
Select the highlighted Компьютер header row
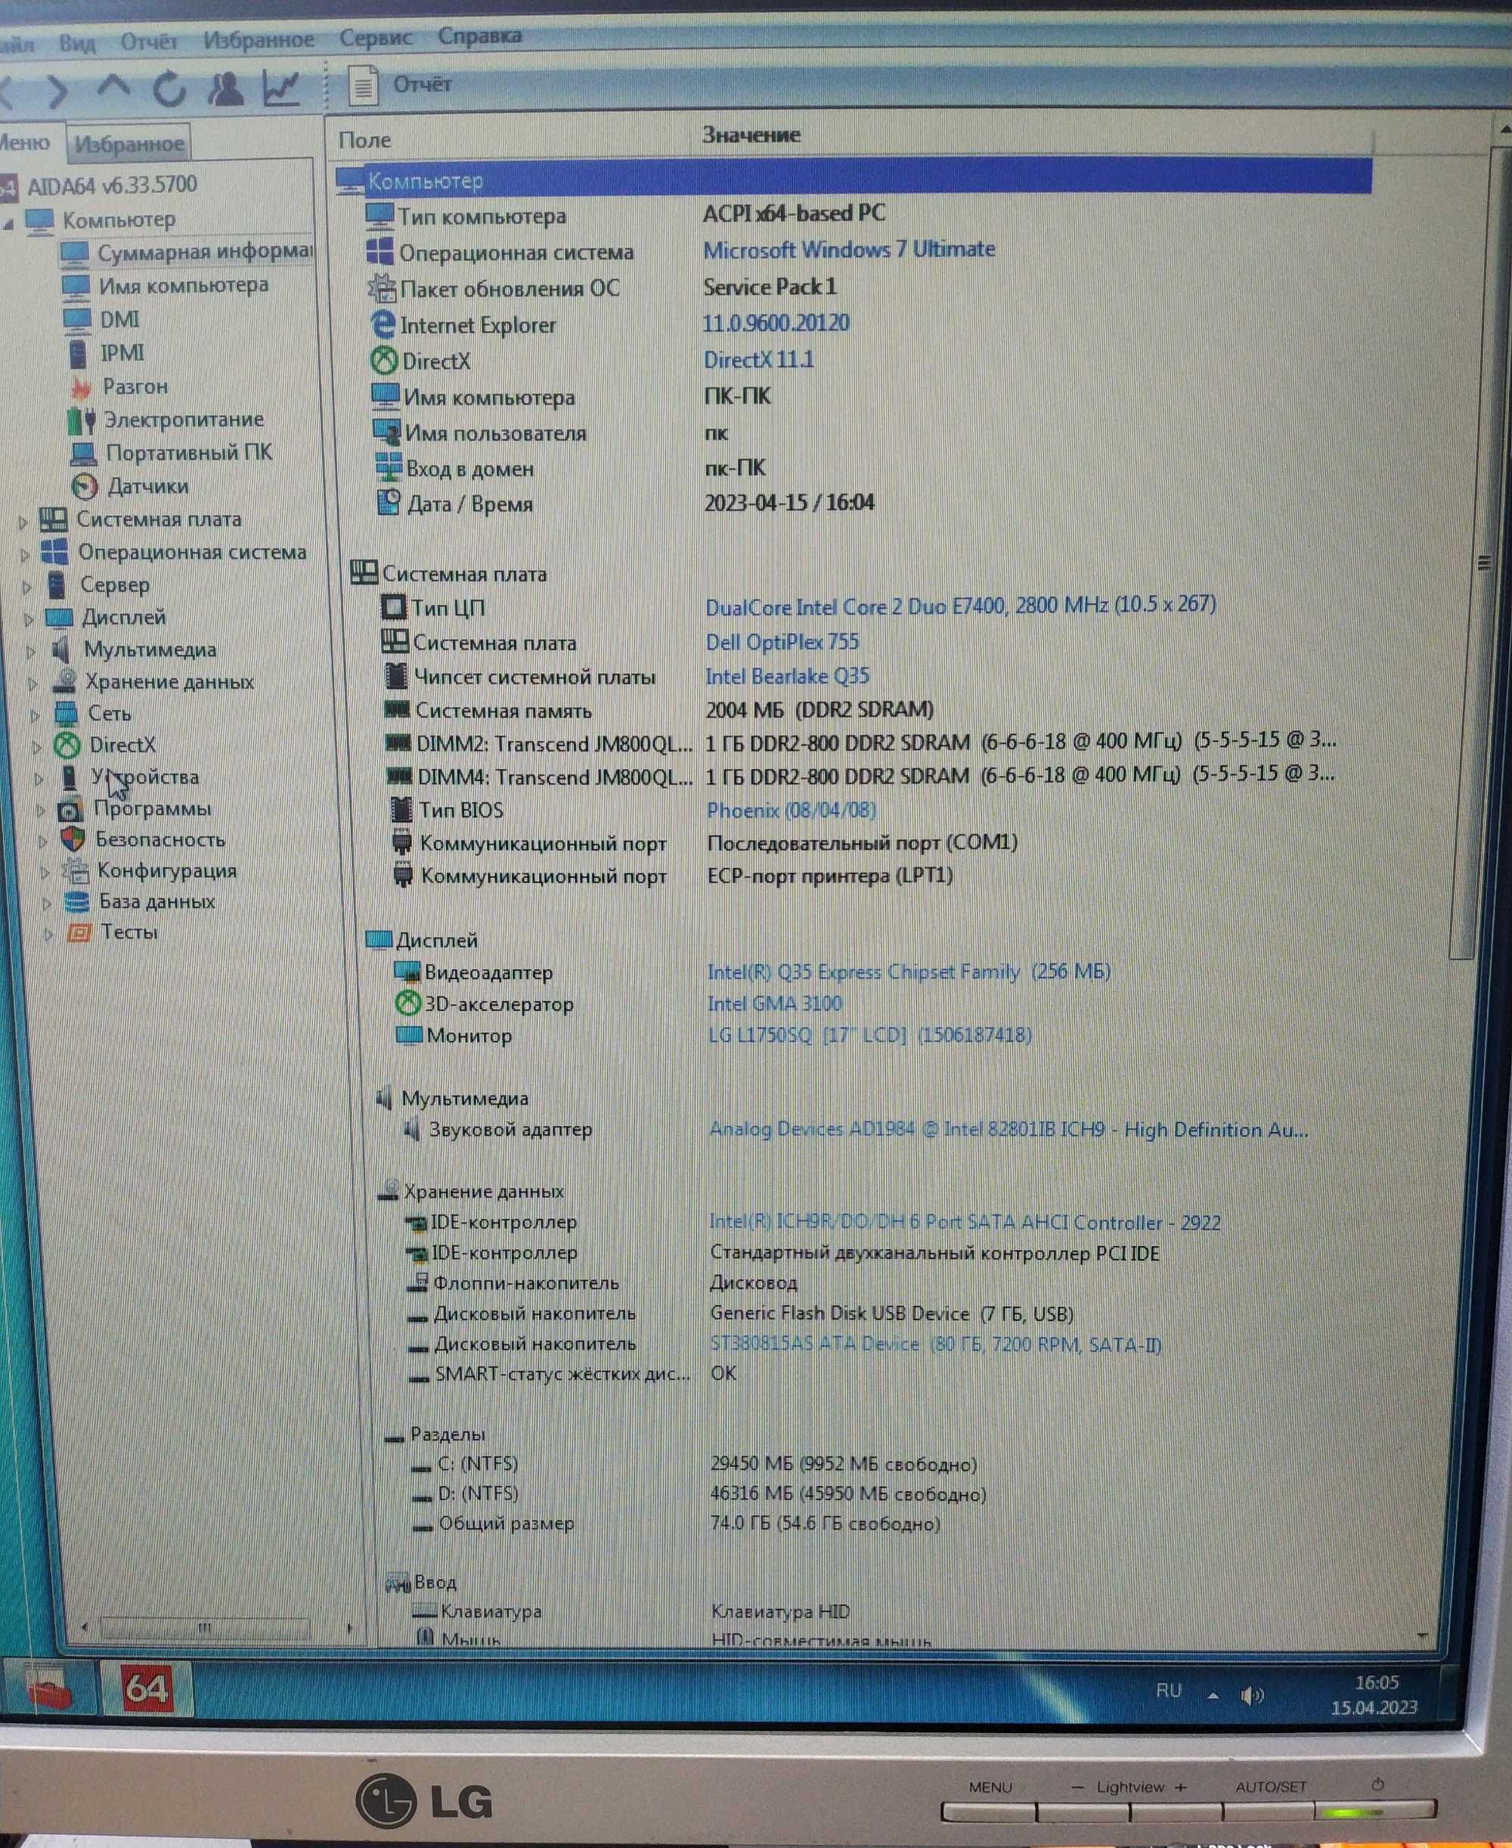[x=854, y=179]
